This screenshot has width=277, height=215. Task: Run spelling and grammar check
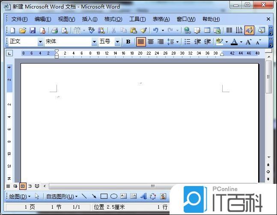[x=91, y=30]
